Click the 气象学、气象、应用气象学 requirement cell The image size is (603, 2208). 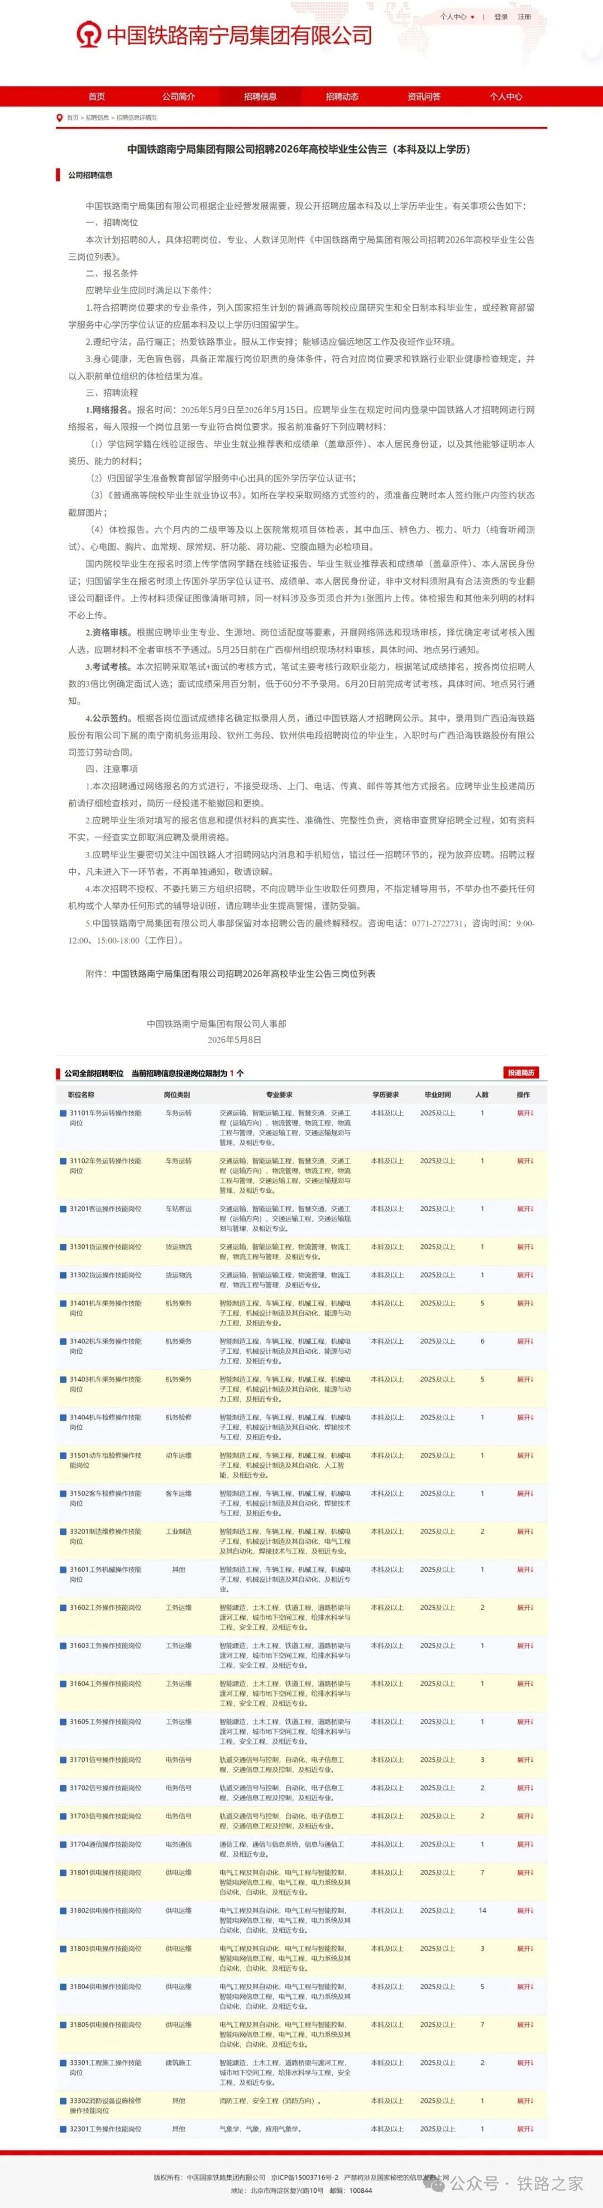point(260,2129)
